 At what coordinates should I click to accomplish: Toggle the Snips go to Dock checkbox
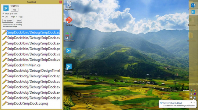[x=3, y=14]
